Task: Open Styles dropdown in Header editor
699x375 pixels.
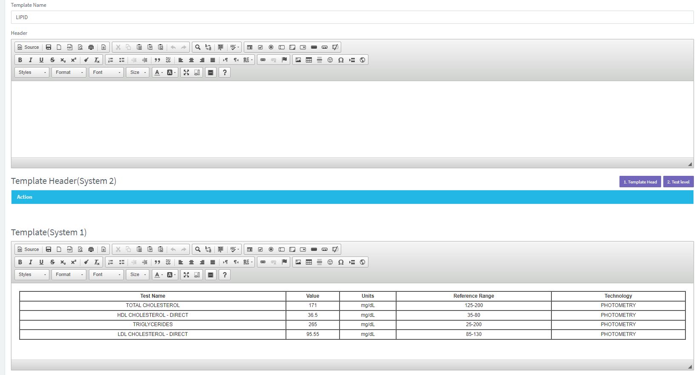Action: (32, 73)
